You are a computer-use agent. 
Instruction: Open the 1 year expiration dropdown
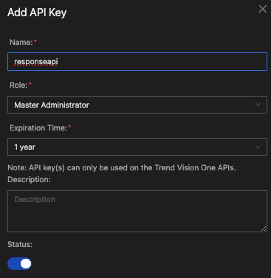click(x=137, y=147)
